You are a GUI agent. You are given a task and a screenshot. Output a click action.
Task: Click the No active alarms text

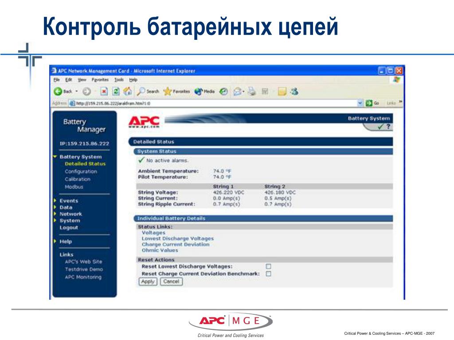167,160
